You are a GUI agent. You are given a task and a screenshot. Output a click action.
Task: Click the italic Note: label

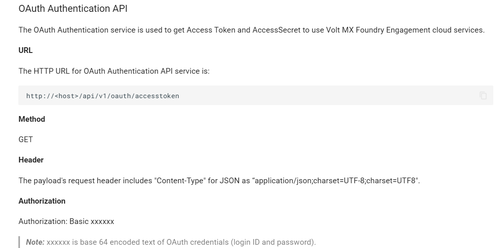pyautogui.click(x=35, y=242)
